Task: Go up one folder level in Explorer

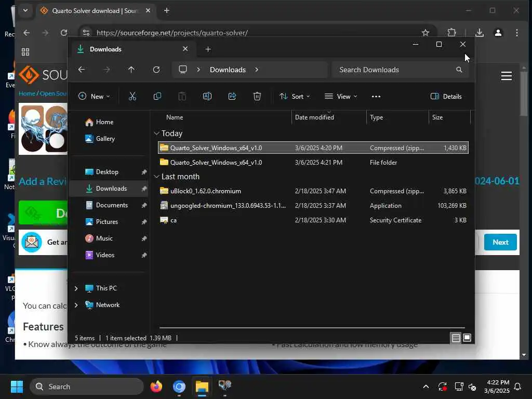Action: (x=131, y=70)
